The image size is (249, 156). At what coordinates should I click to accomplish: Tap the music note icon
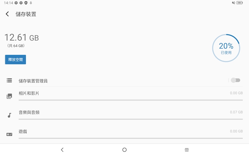[9, 115]
